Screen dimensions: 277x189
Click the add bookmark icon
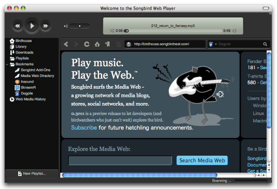(107, 44)
